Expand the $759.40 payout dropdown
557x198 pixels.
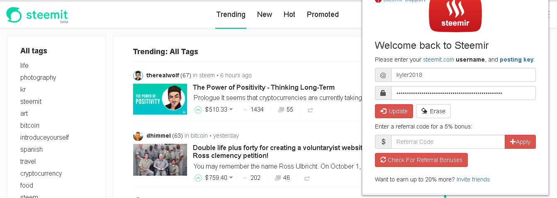(x=231, y=178)
